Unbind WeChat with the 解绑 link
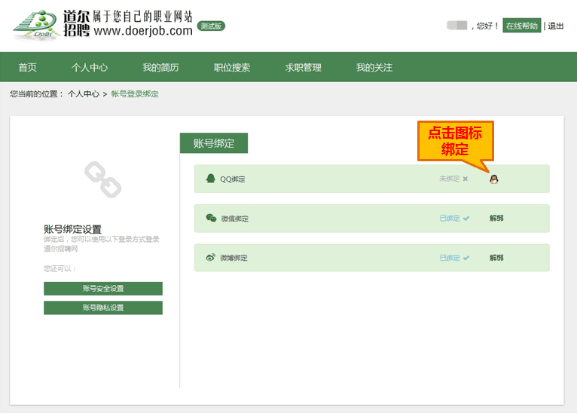577x413 pixels. 496,219
